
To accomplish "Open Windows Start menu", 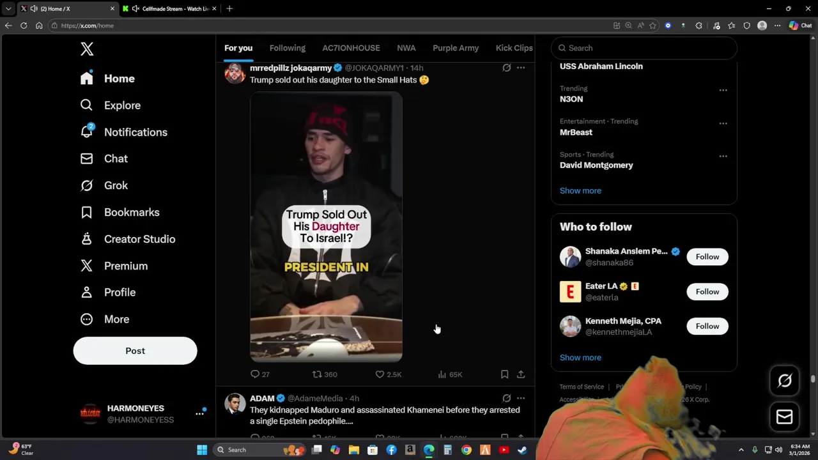I will pyautogui.click(x=202, y=450).
